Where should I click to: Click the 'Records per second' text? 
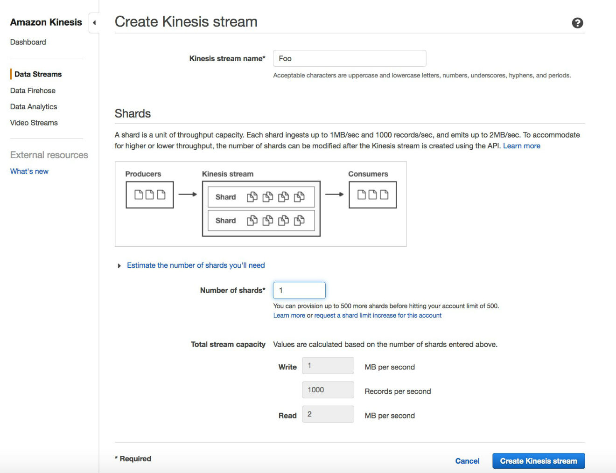(x=398, y=391)
